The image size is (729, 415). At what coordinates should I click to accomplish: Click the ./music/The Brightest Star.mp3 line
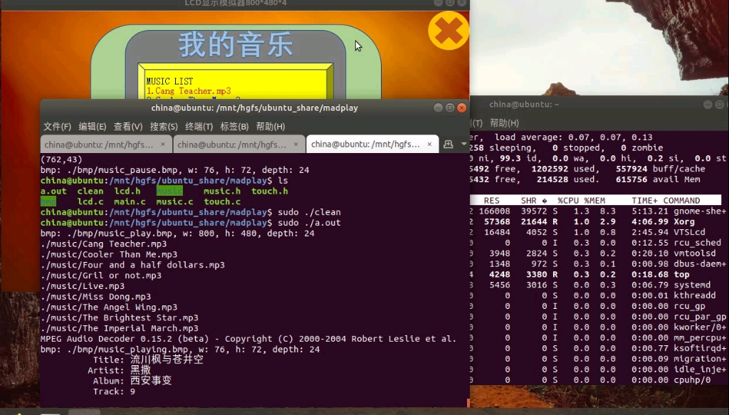(x=120, y=318)
